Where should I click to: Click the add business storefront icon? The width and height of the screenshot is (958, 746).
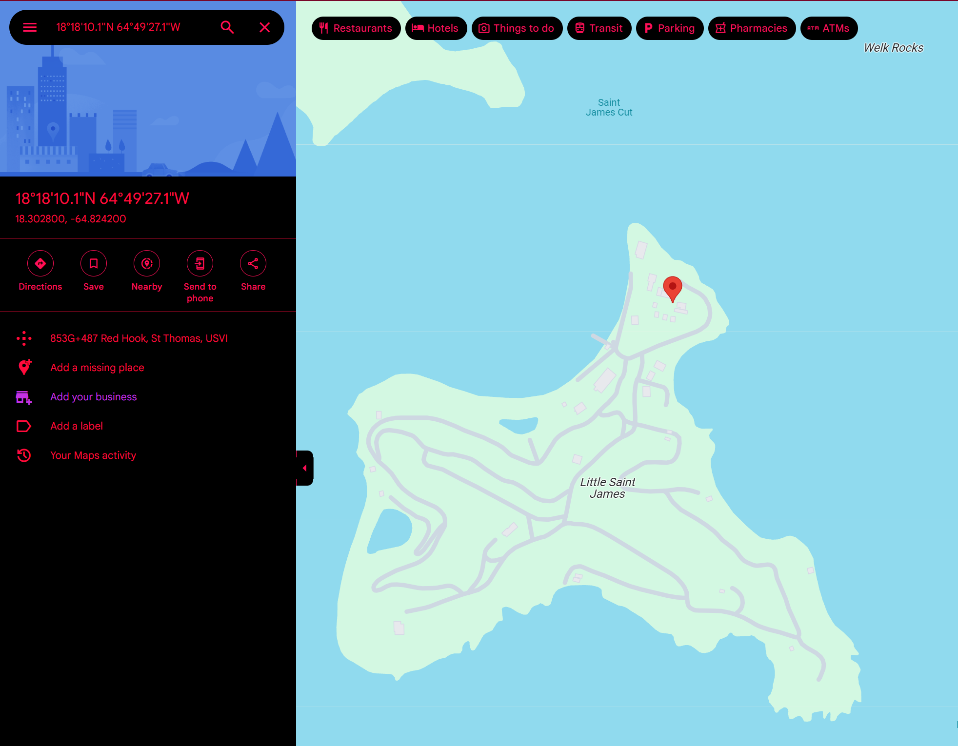point(23,397)
